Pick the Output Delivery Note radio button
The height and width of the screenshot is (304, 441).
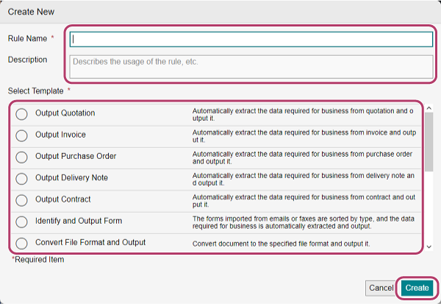[22, 178]
